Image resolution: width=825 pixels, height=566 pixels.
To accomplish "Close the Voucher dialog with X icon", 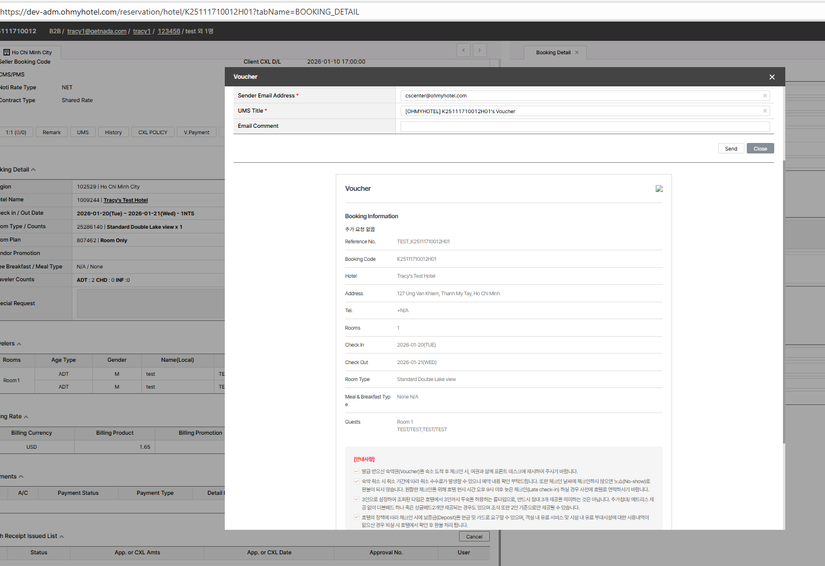I will point(771,77).
